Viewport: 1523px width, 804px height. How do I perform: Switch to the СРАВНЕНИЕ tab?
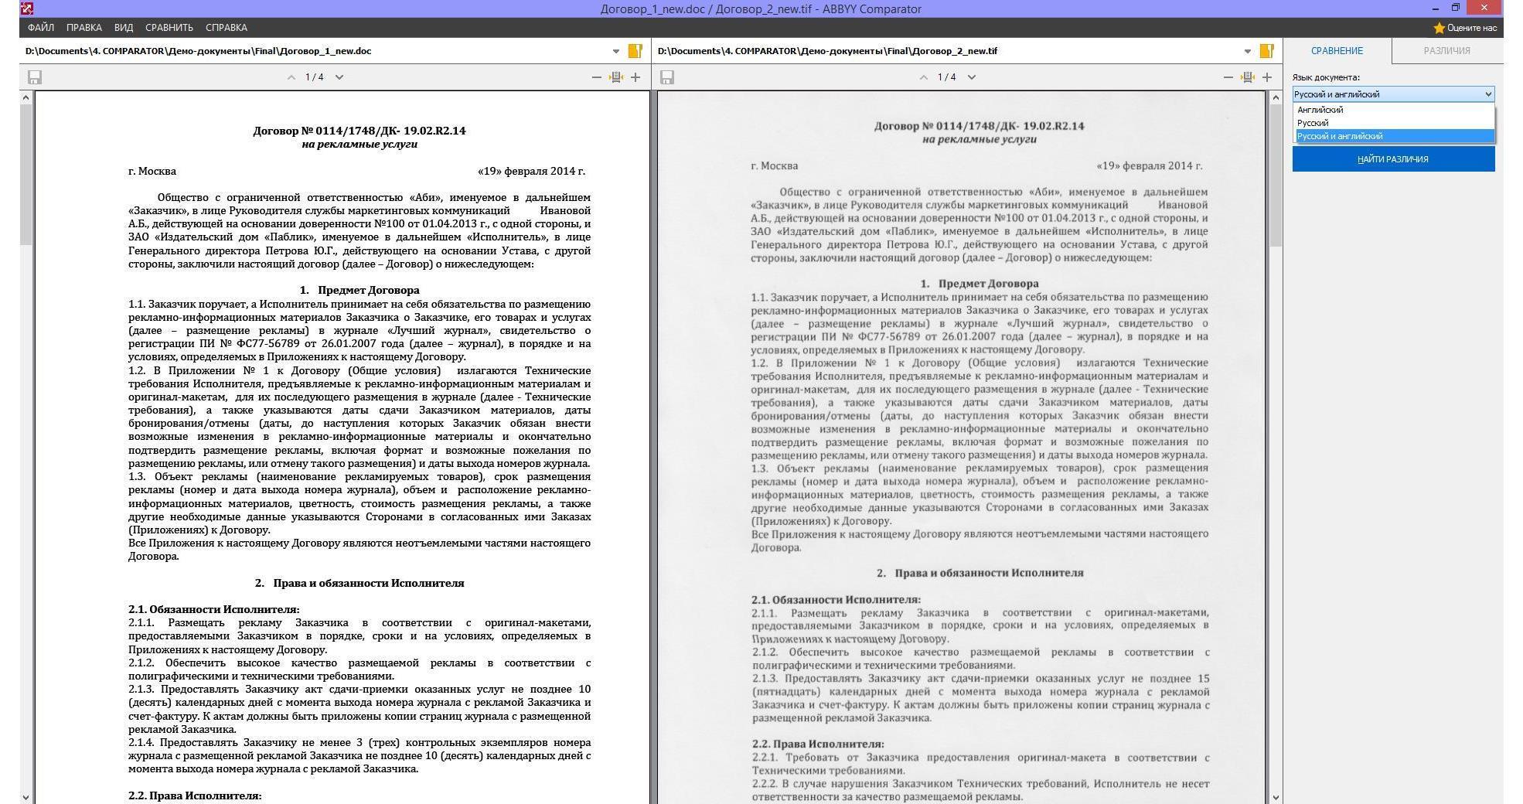tap(1337, 51)
